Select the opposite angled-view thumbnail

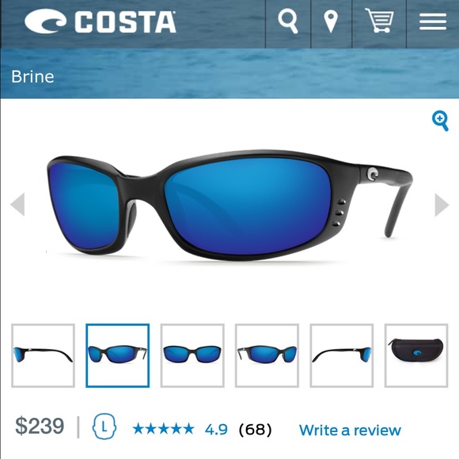tap(267, 355)
